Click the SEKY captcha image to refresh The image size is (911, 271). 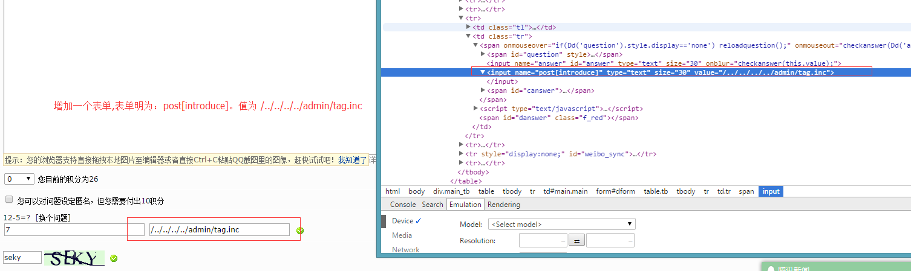74,258
